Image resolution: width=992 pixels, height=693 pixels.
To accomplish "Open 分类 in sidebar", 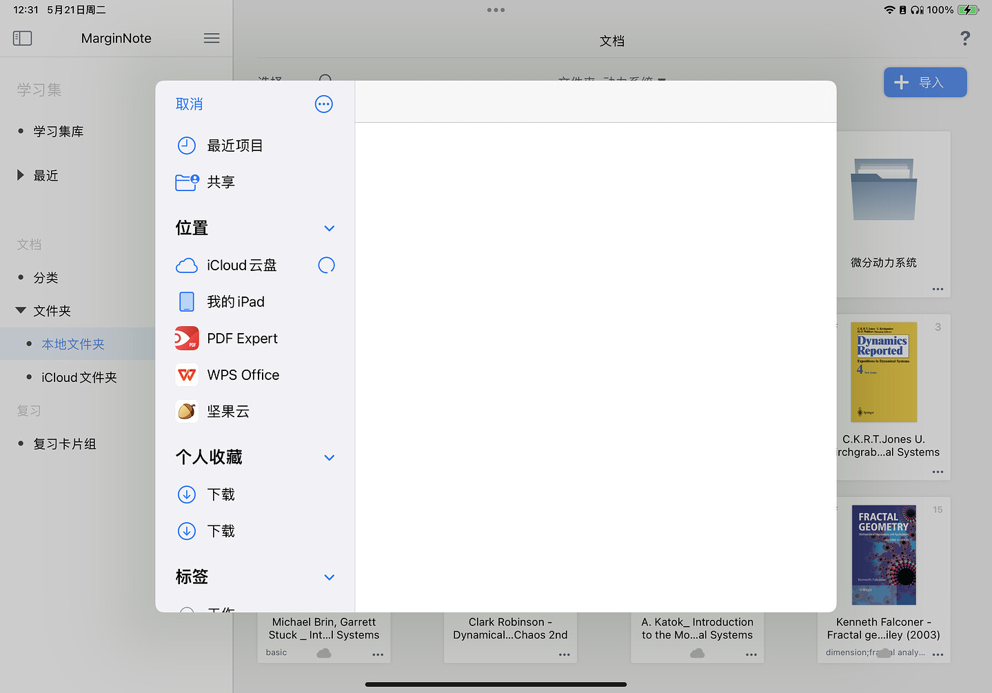I will (46, 277).
